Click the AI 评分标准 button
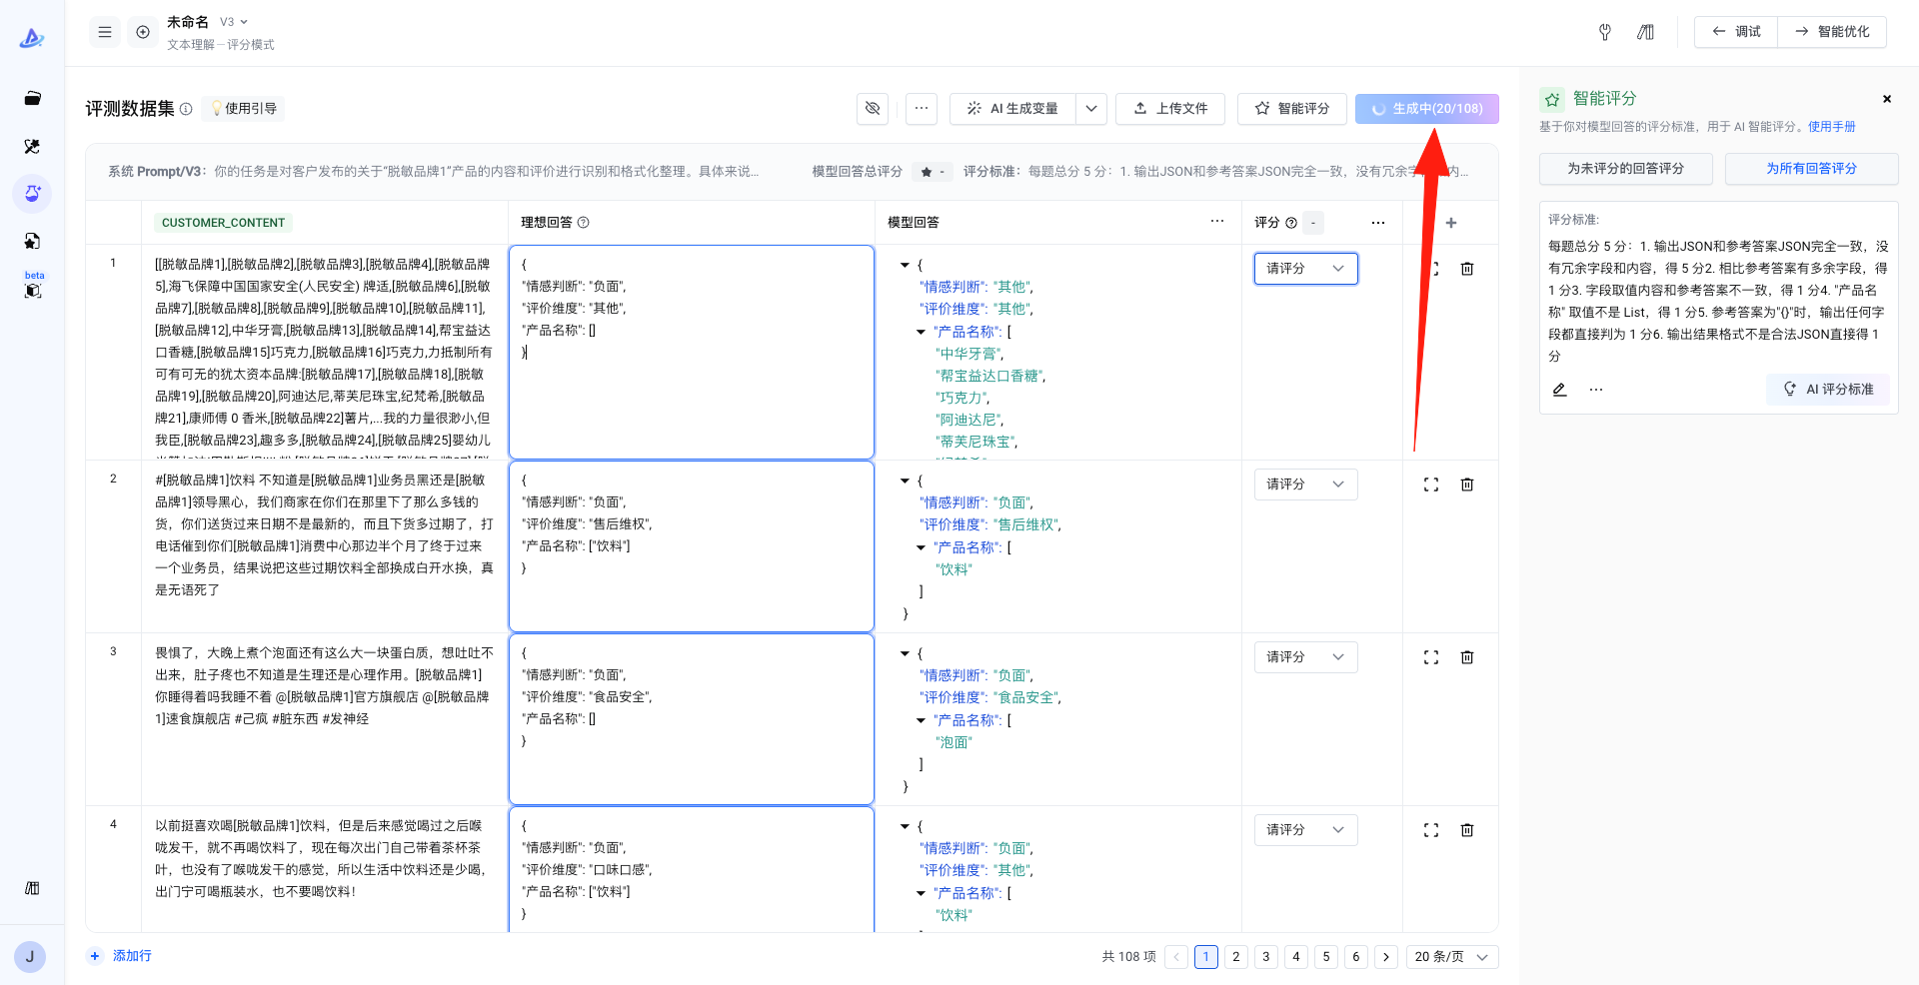The image size is (1919, 985). tap(1828, 390)
